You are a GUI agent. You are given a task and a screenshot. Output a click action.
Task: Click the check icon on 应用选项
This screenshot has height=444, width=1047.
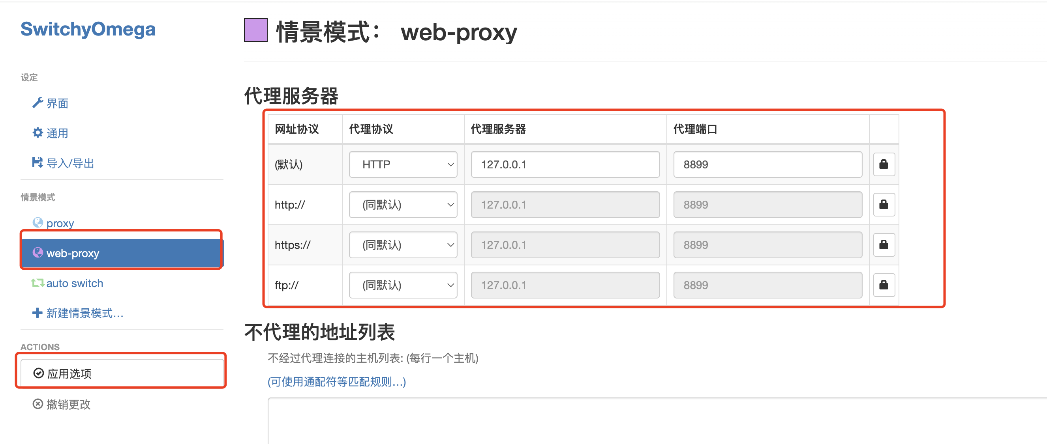click(x=39, y=373)
